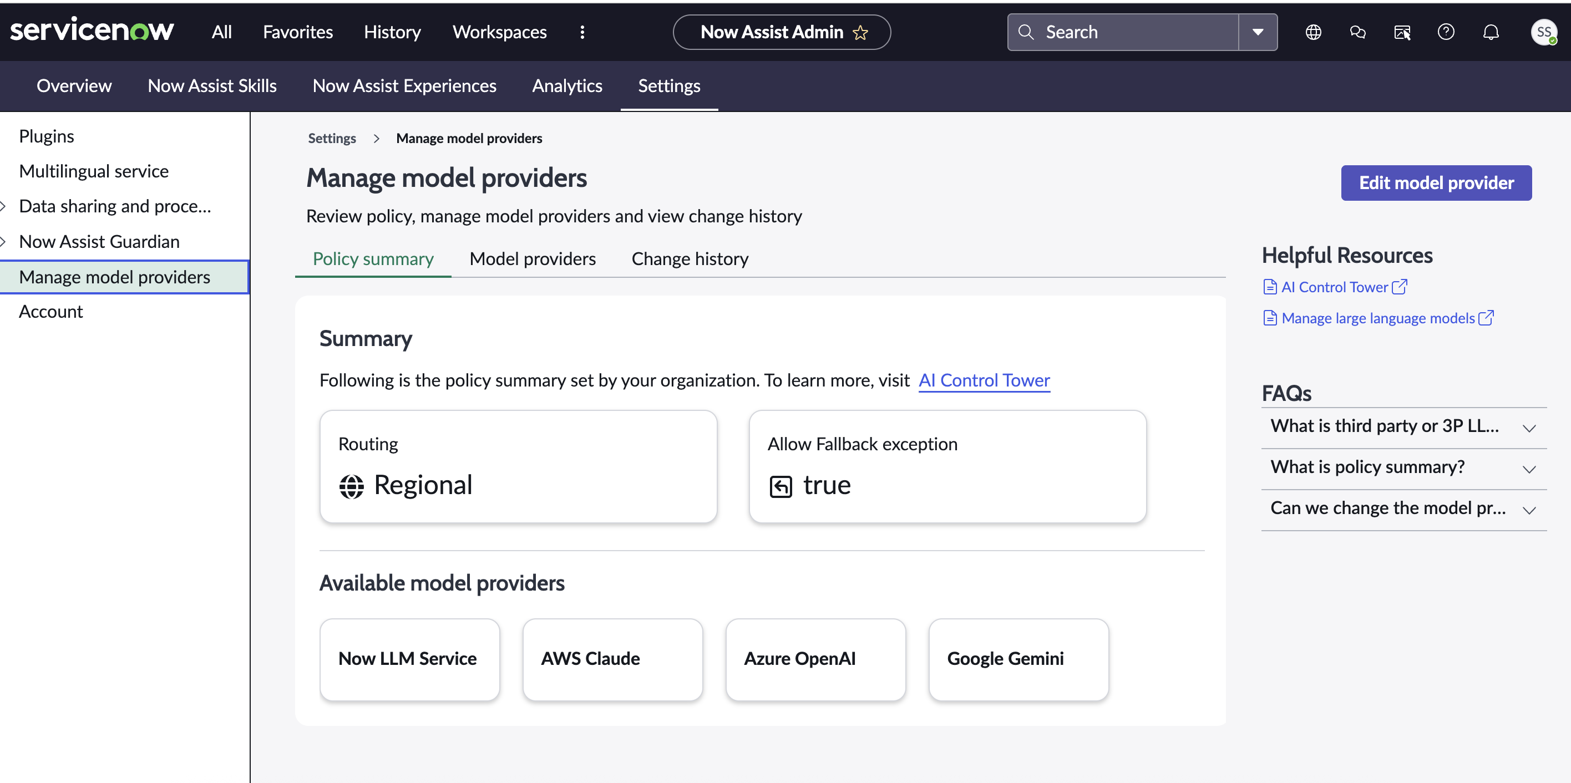Expand 'What is third party or 3P LL...' FAQ
1571x783 pixels.
click(1404, 426)
